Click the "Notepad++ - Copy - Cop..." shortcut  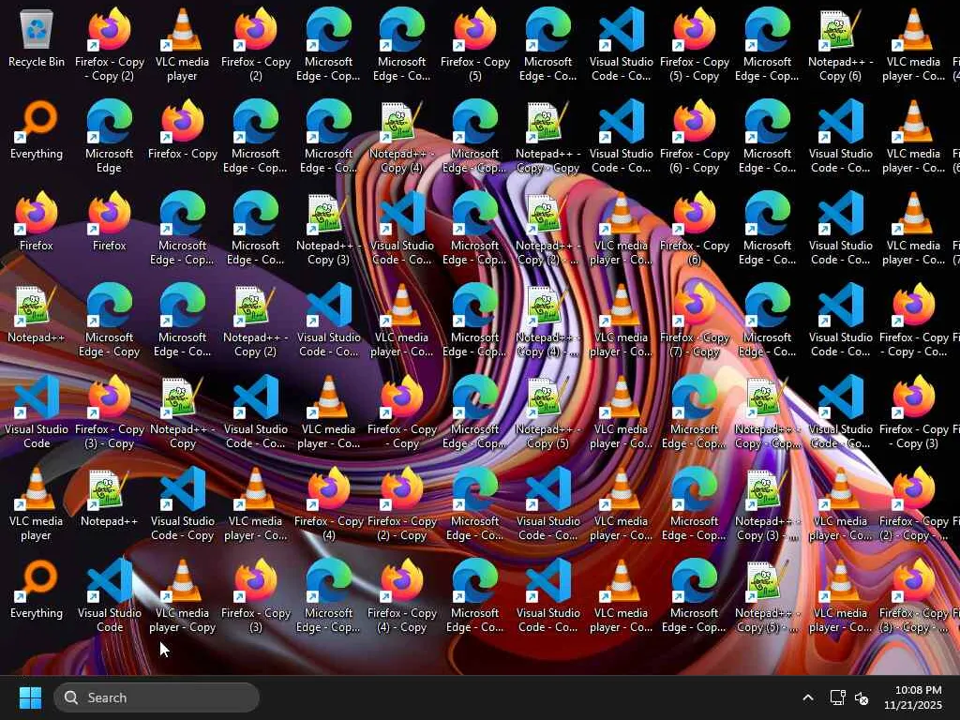(767, 412)
